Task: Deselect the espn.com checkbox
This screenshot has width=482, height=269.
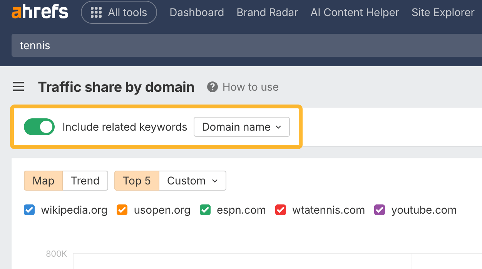Action: coord(205,210)
